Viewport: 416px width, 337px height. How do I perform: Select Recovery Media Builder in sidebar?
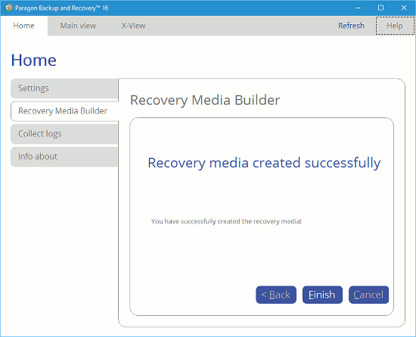tap(64, 111)
